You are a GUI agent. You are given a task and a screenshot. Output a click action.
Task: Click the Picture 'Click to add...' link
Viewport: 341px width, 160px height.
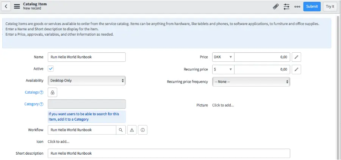(223, 105)
